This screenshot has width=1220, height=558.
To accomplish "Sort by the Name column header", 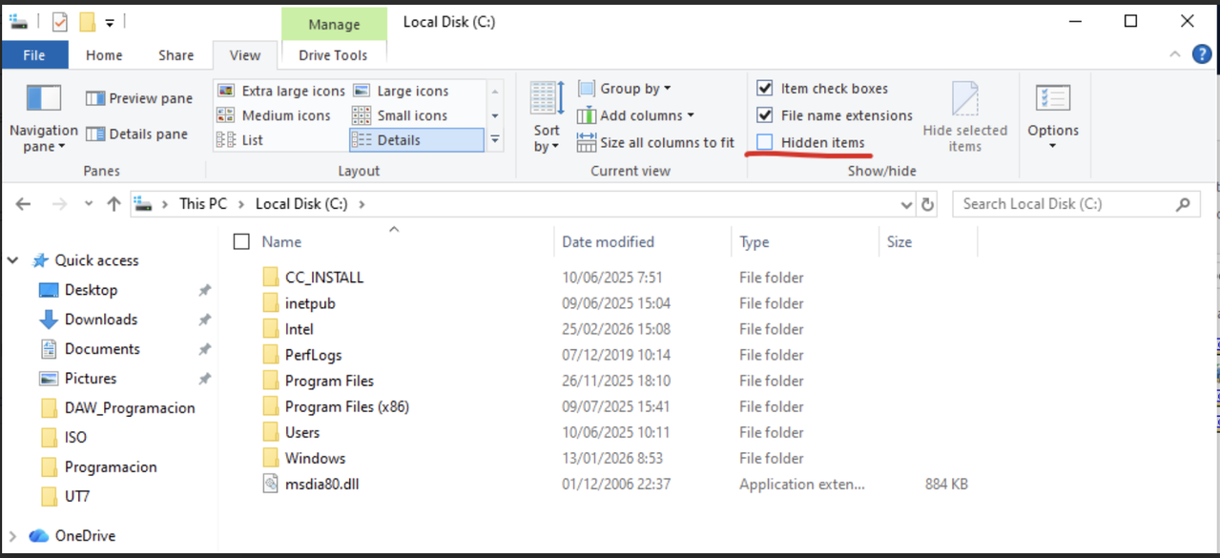I will (394, 242).
